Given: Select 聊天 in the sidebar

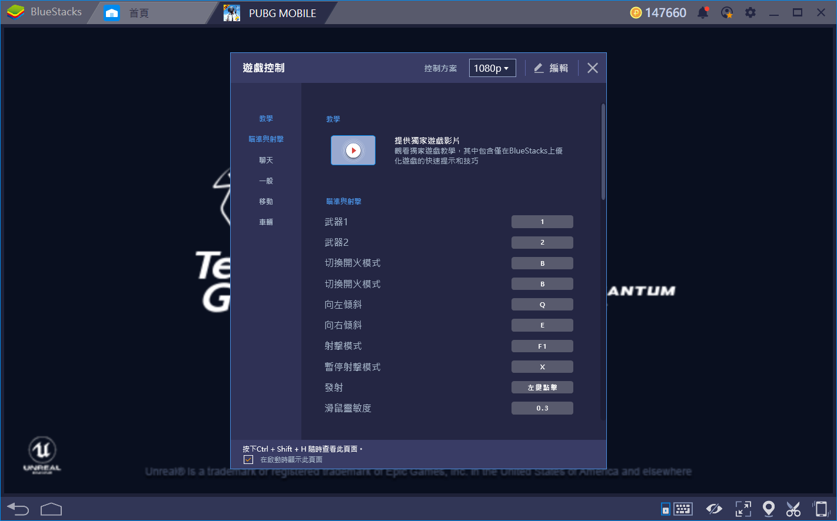Looking at the screenshot, I should click(266, 160).
